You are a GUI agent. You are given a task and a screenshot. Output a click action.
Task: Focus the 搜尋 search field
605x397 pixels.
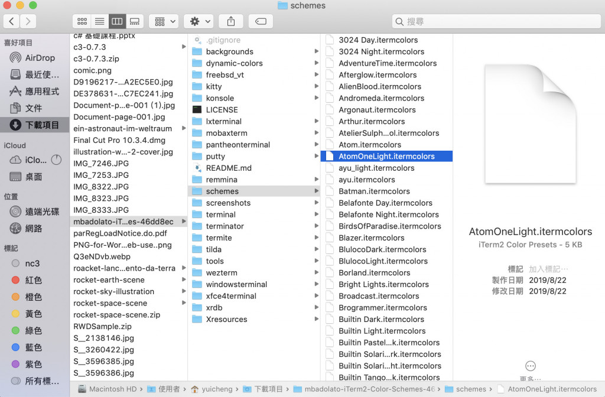click(496, 22)
